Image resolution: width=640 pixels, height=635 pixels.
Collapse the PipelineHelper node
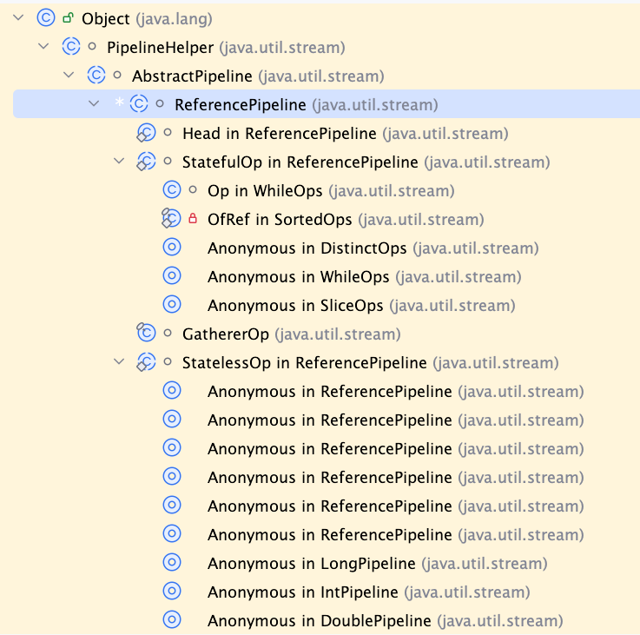click(43, 46)
